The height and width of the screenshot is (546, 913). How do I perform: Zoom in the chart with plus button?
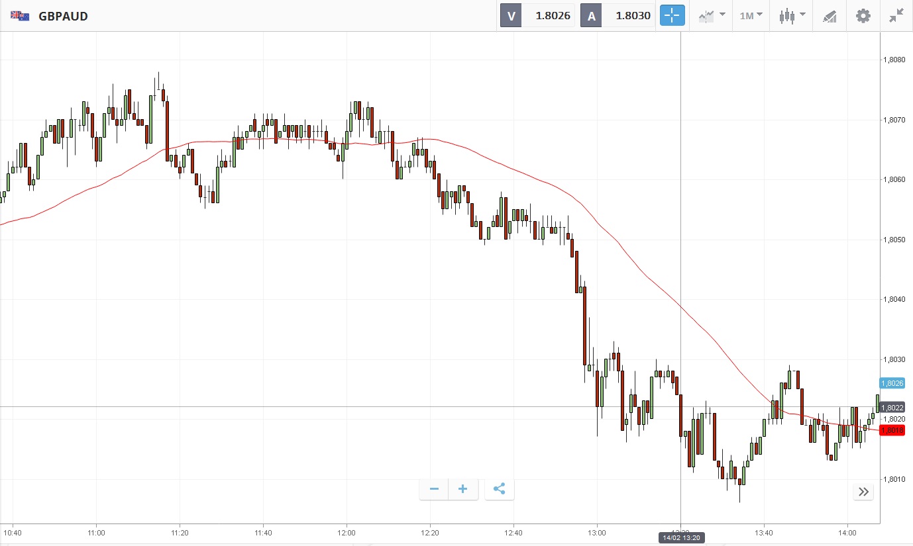coord(463,489)
